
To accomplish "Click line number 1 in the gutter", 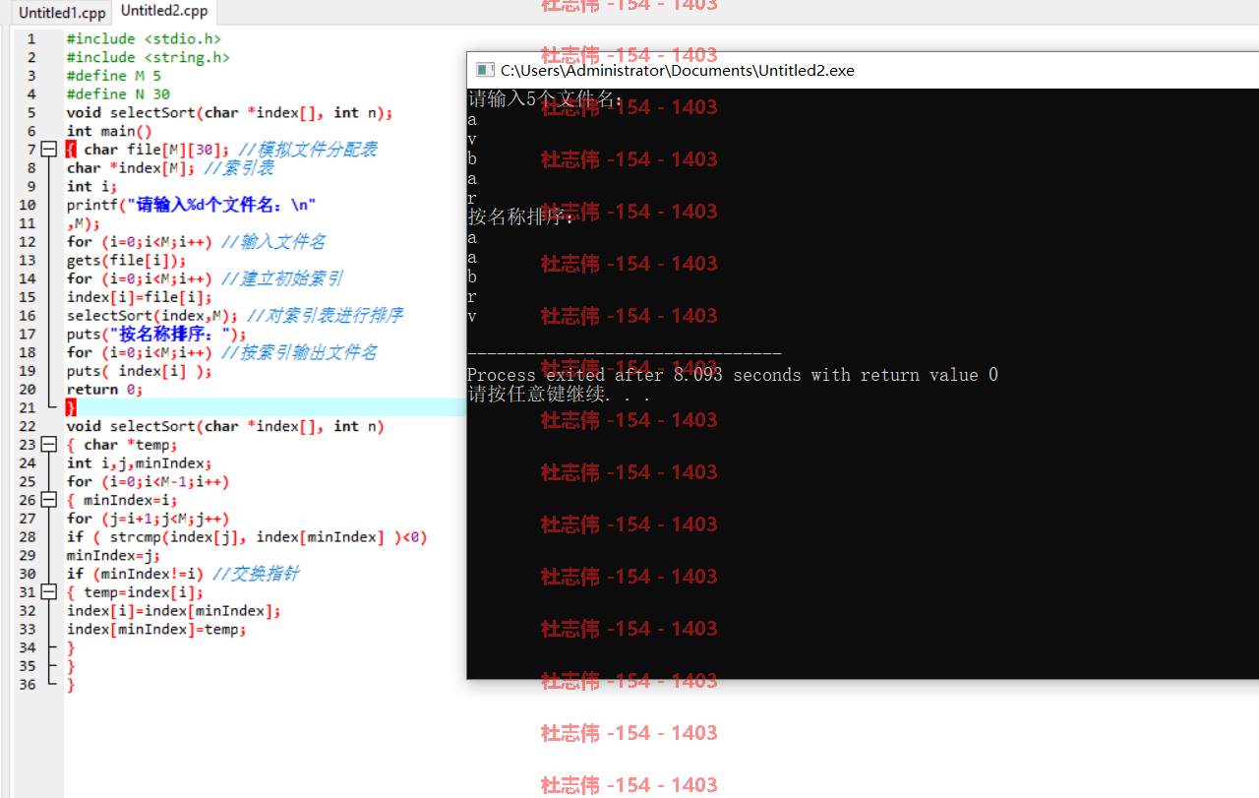I will coord(30,39).
